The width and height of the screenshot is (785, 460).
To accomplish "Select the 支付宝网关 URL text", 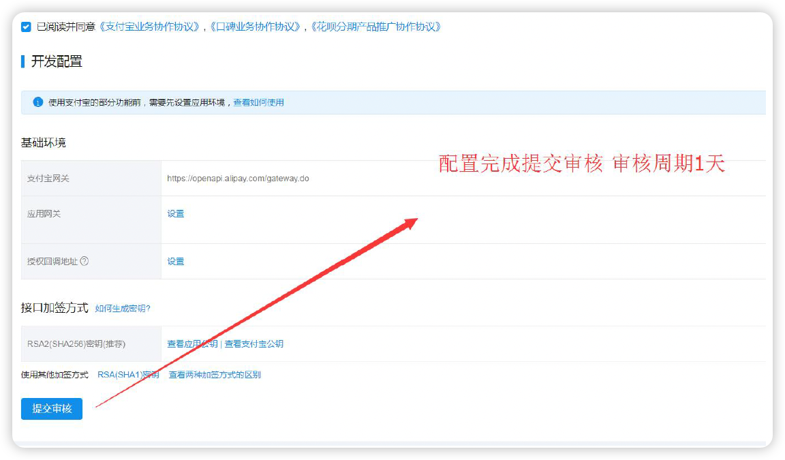I will 237,178.
